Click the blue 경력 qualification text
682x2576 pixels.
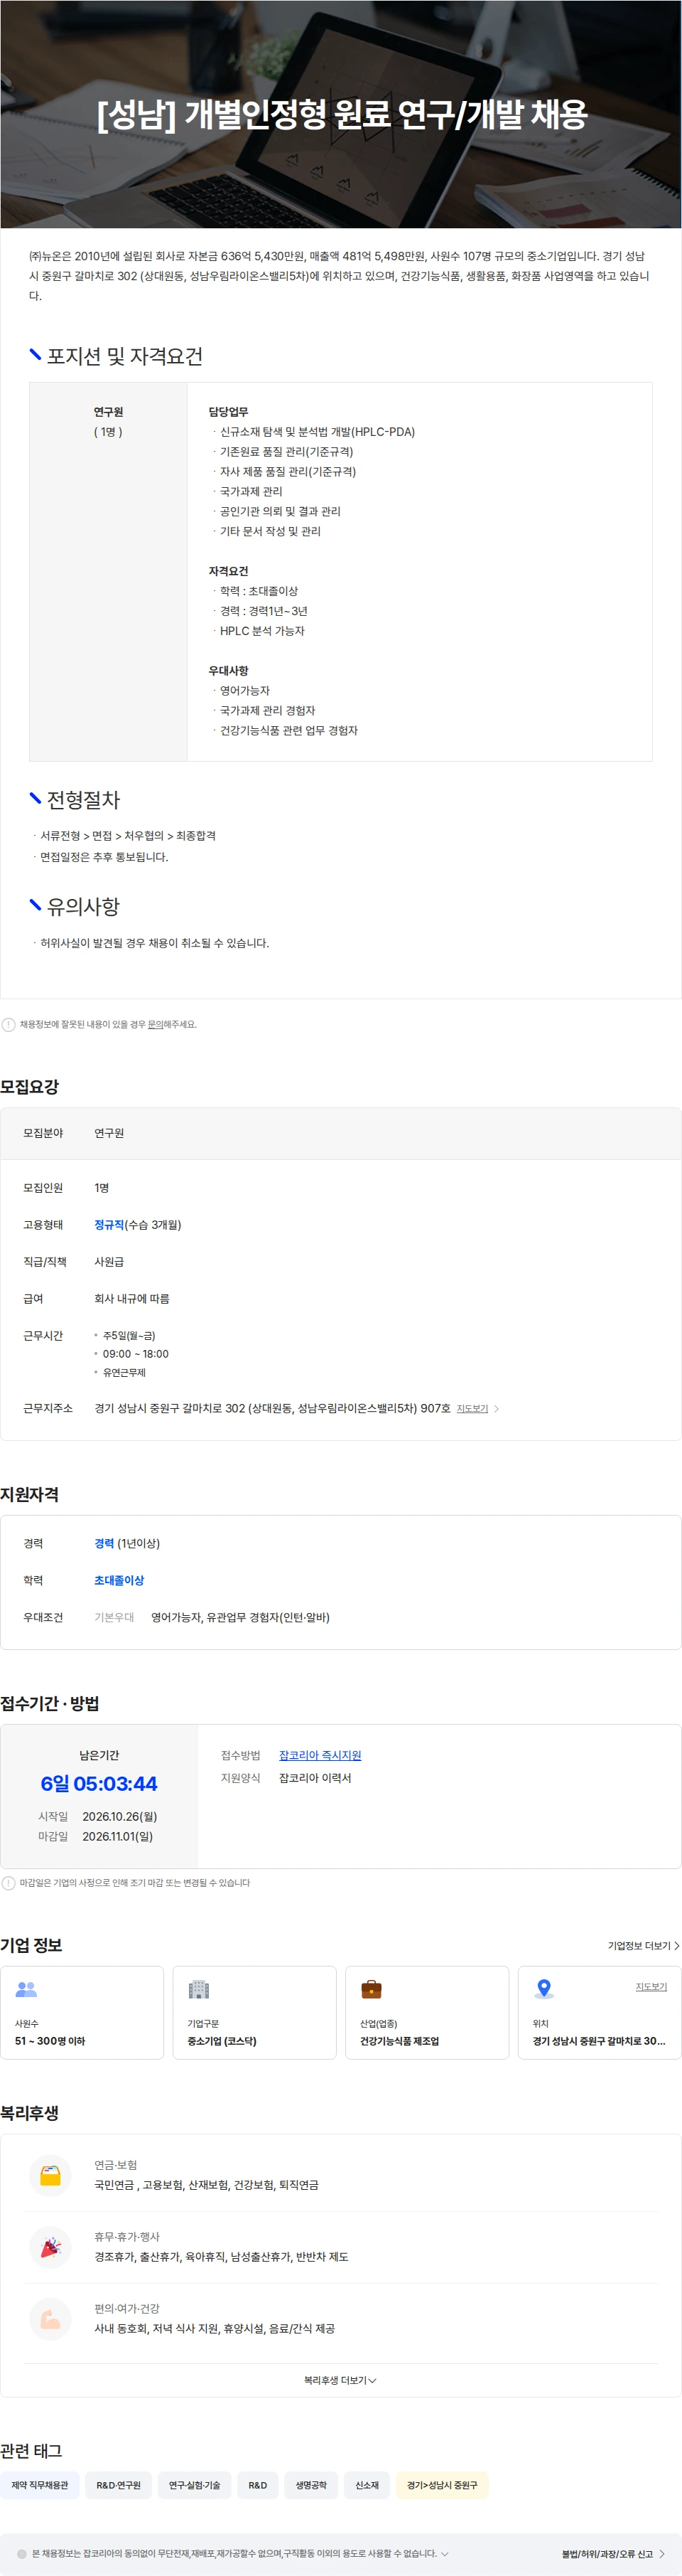point(104,1543)
